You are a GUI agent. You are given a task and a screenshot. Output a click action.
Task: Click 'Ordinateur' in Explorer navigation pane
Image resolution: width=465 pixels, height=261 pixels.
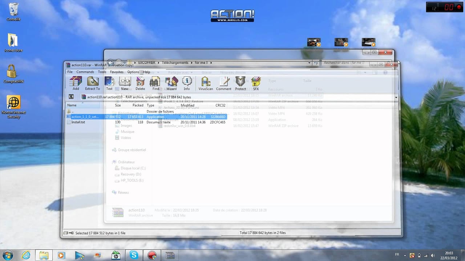[126, 162]
